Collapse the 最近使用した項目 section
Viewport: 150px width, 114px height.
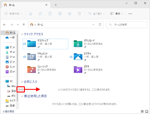(22, 96)
